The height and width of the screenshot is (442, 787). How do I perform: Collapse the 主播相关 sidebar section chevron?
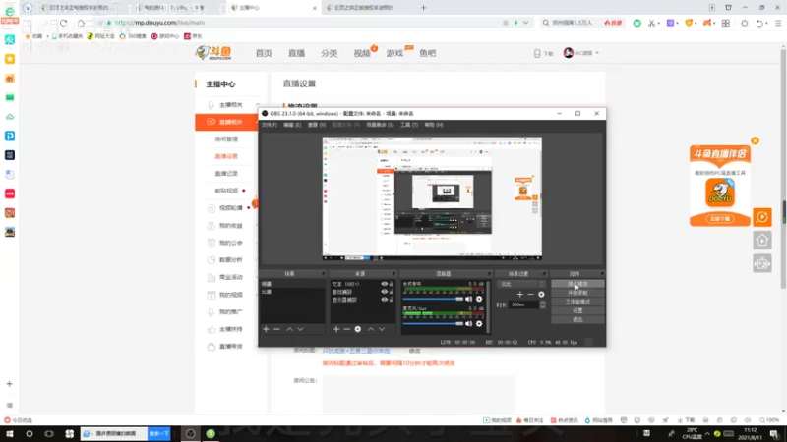[258, 105]
